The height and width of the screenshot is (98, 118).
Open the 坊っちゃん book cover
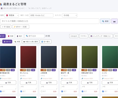point(28,57)
